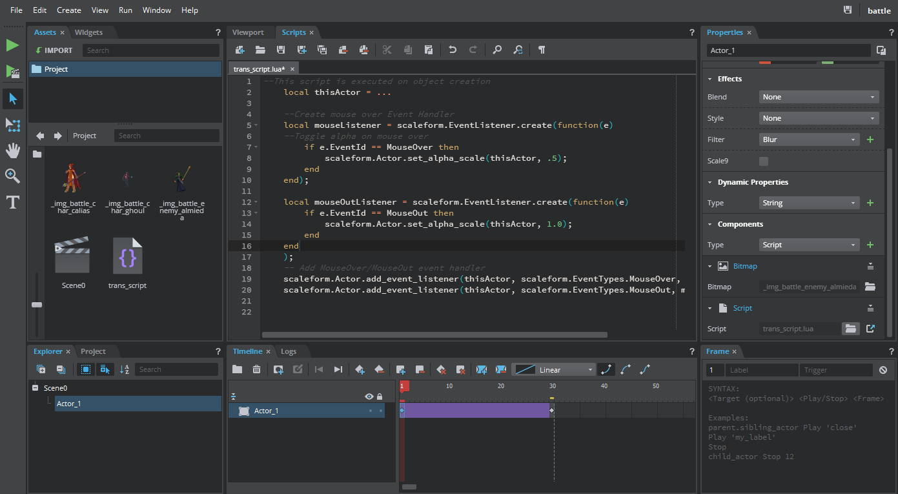This screenshot has height=494, width=898.
Task: Click the Find magnifier icon in Scripts toolbar
Action: pos(497,50)
